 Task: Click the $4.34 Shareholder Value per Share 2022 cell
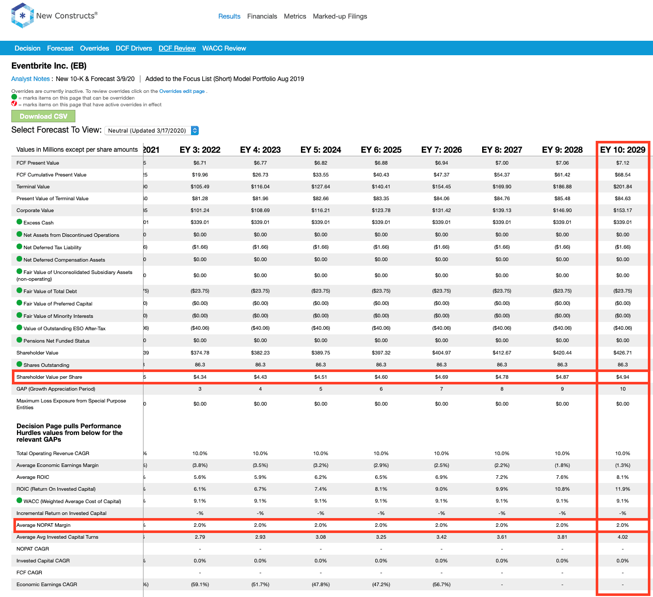point(200,377)
